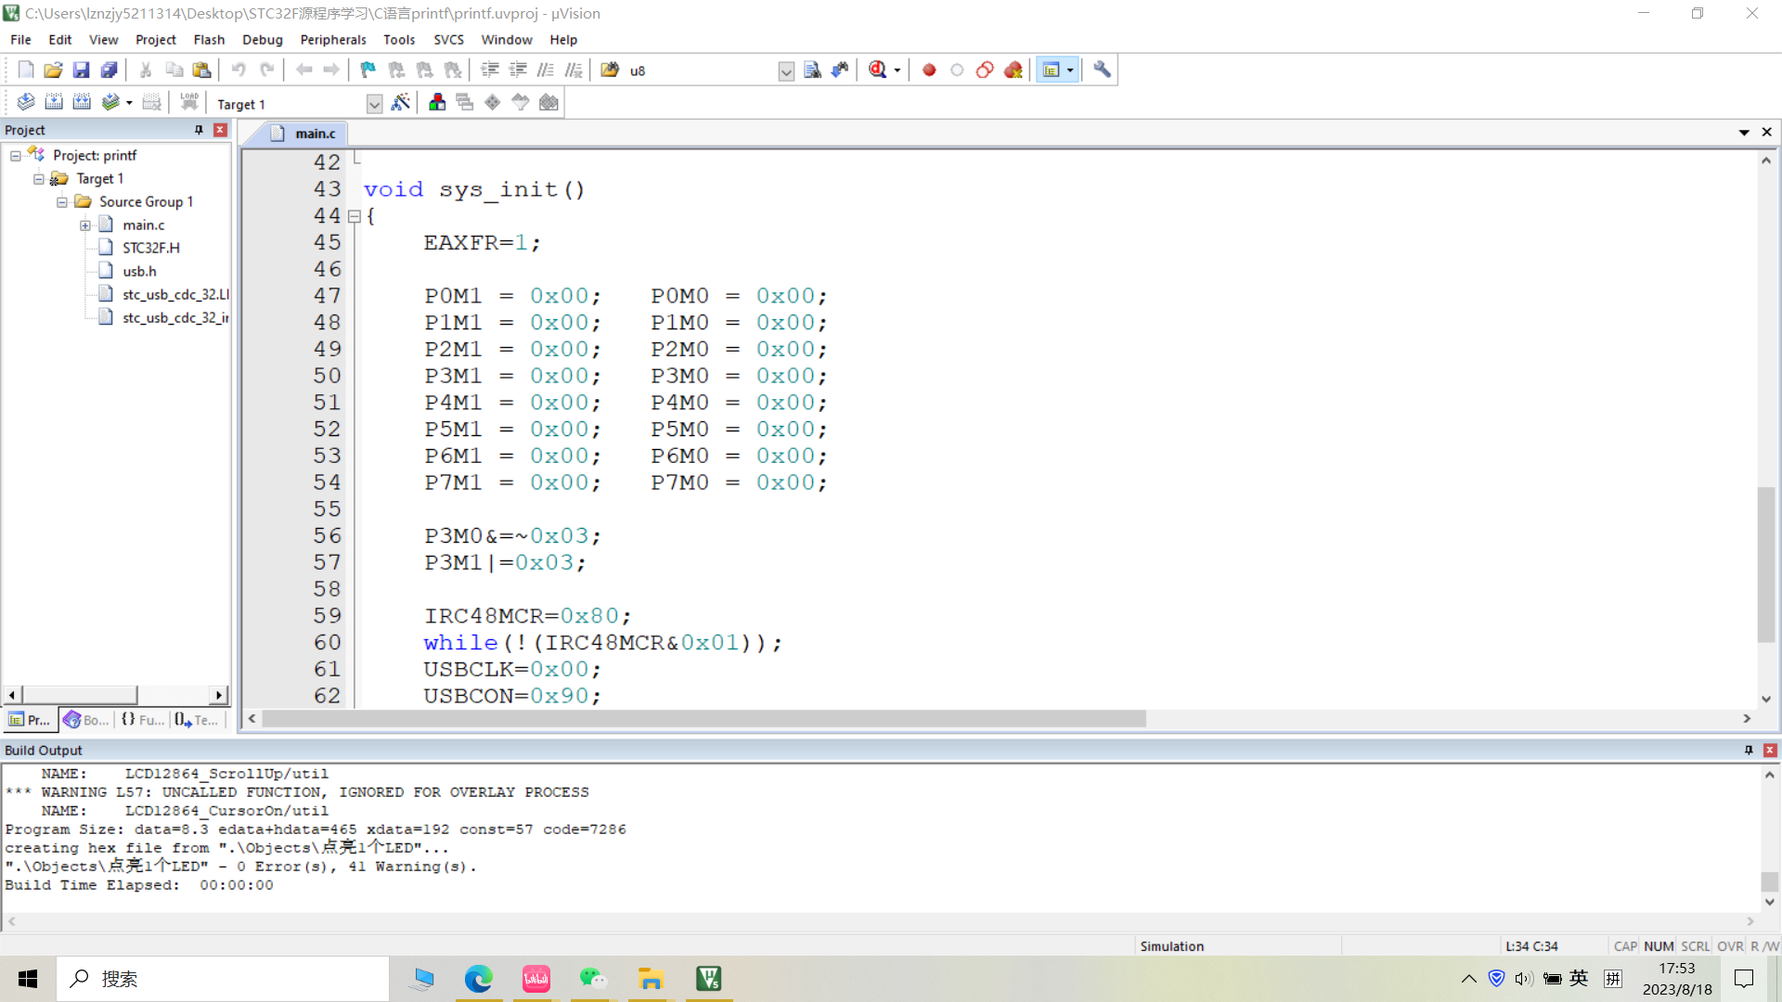The height and width of the screenshot is (1002, 1782).
Task: Insert breakpoint with red dot icon
Action: [929, 71]
